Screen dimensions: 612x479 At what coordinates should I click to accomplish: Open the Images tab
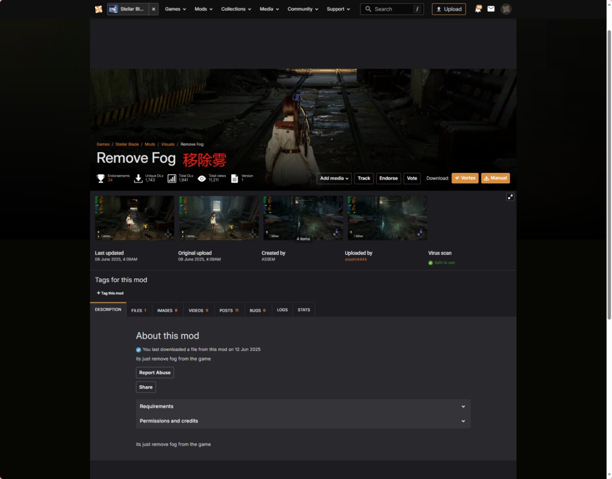pos(167,310)
